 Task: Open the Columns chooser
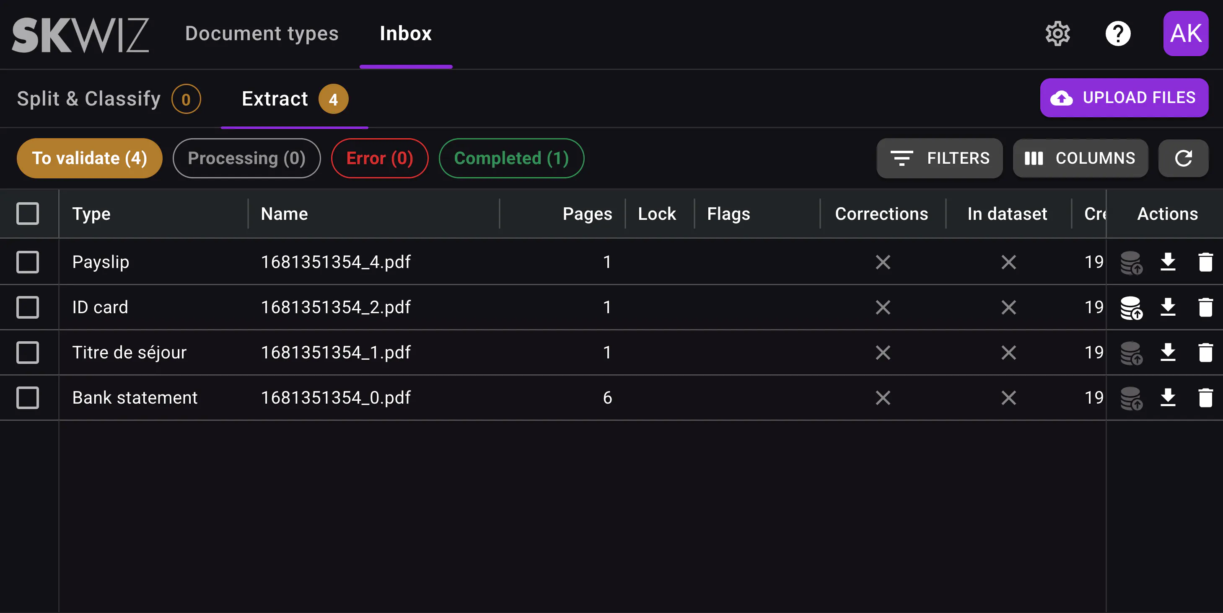[1080, 158]
